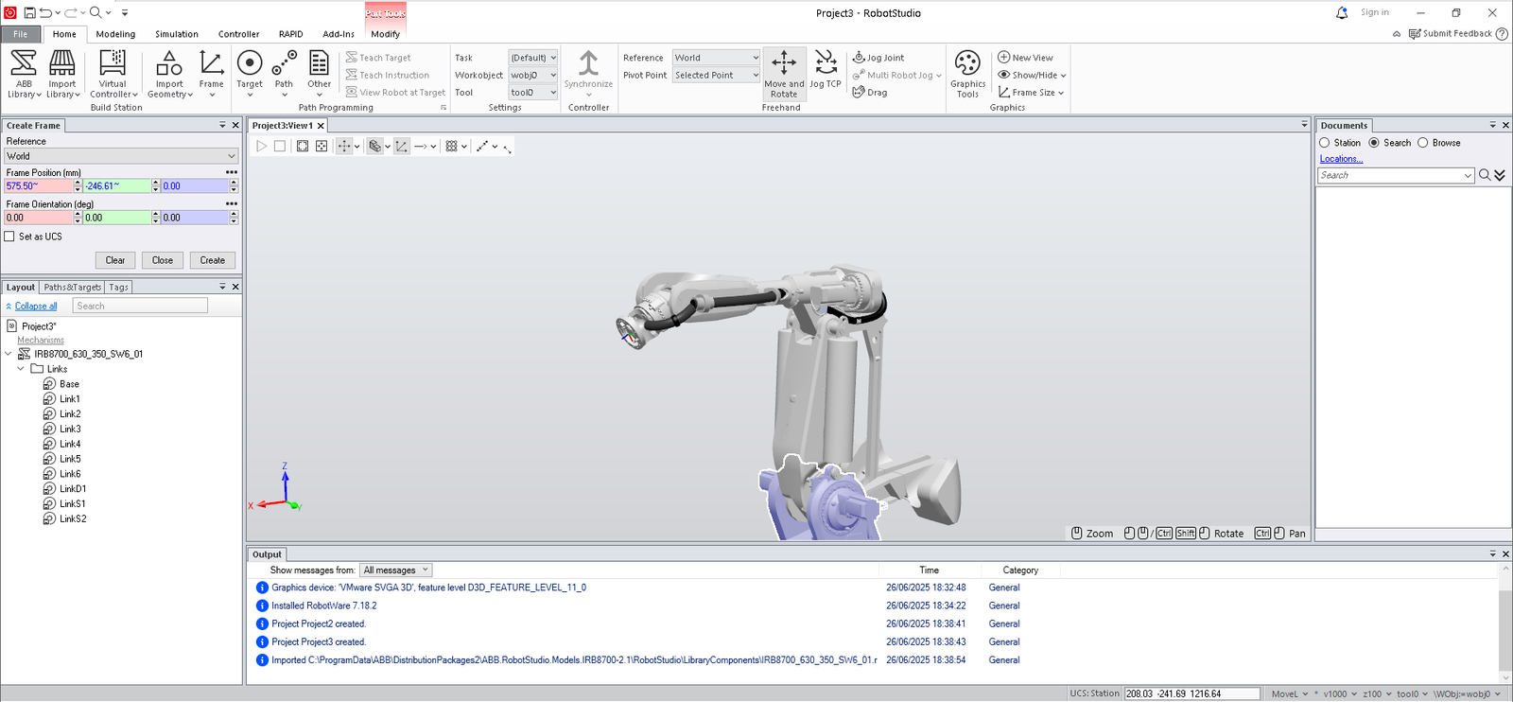This screenshot has height=702, width=1513.
Task: Click the Close button in Create Frame
Action: 163,260
